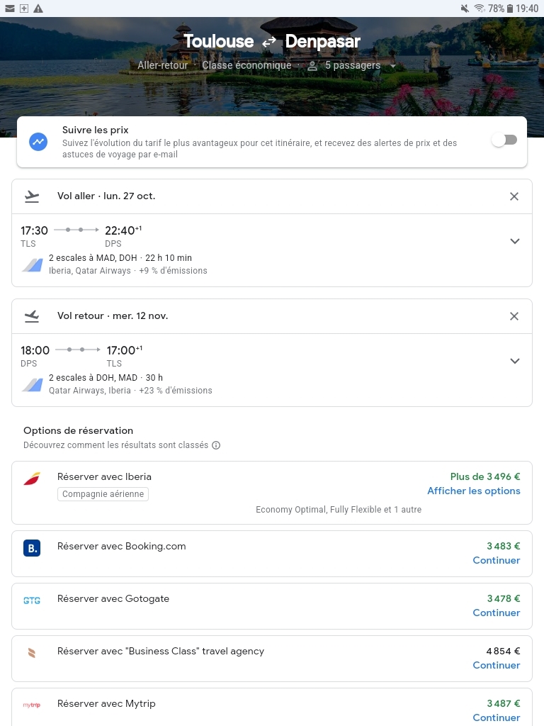Viewport: 544px width, 726px height.
Task: Tap the Plus de 3 496 € price
Action: [485, 476]
